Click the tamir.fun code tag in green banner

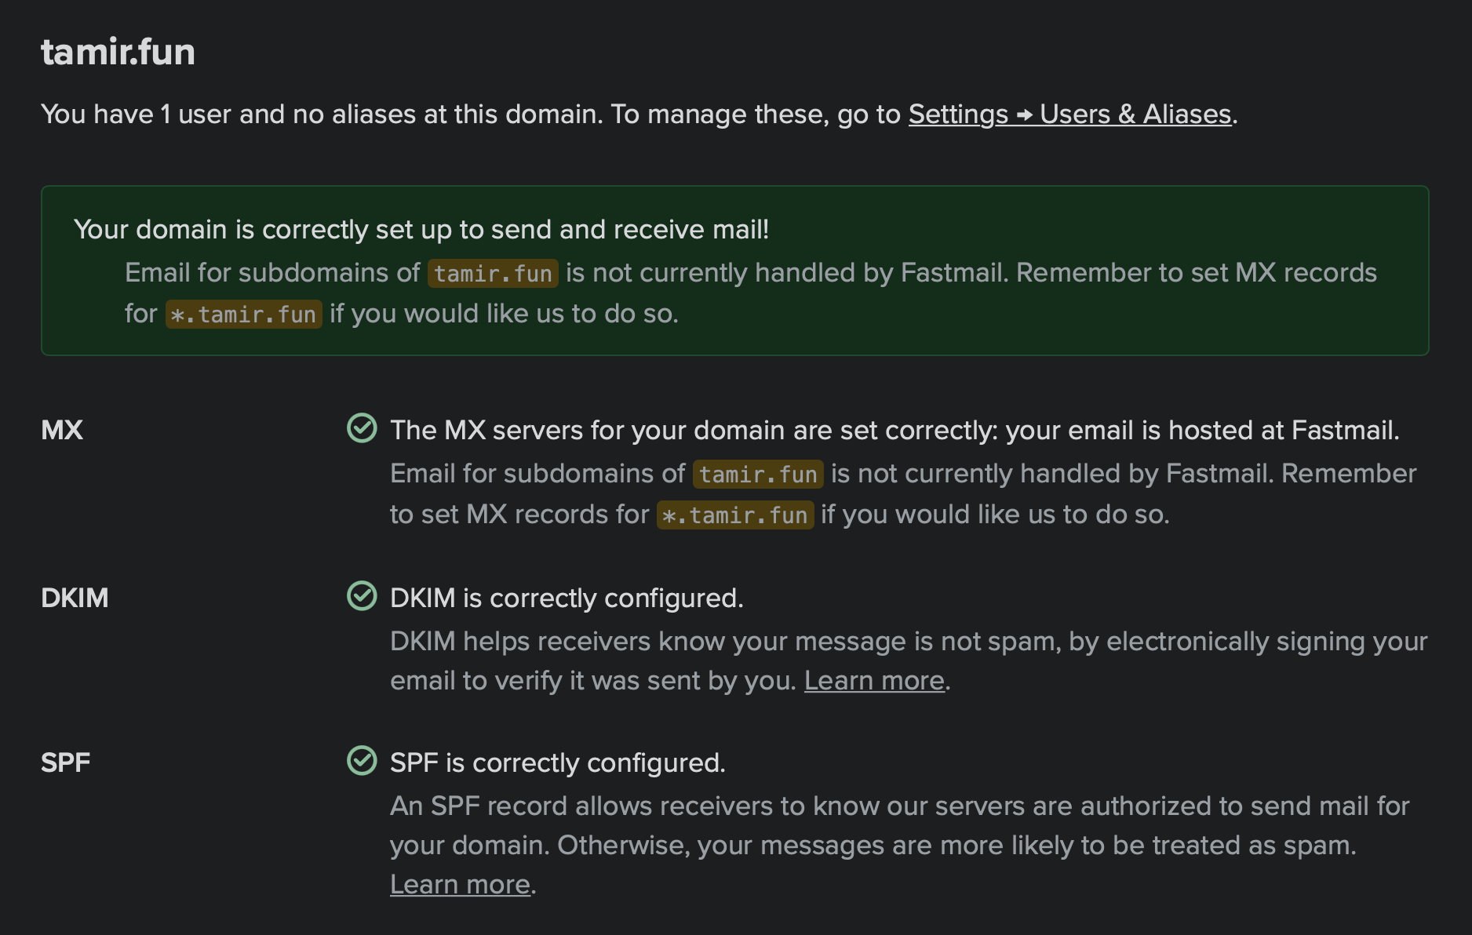click(493, 273)
